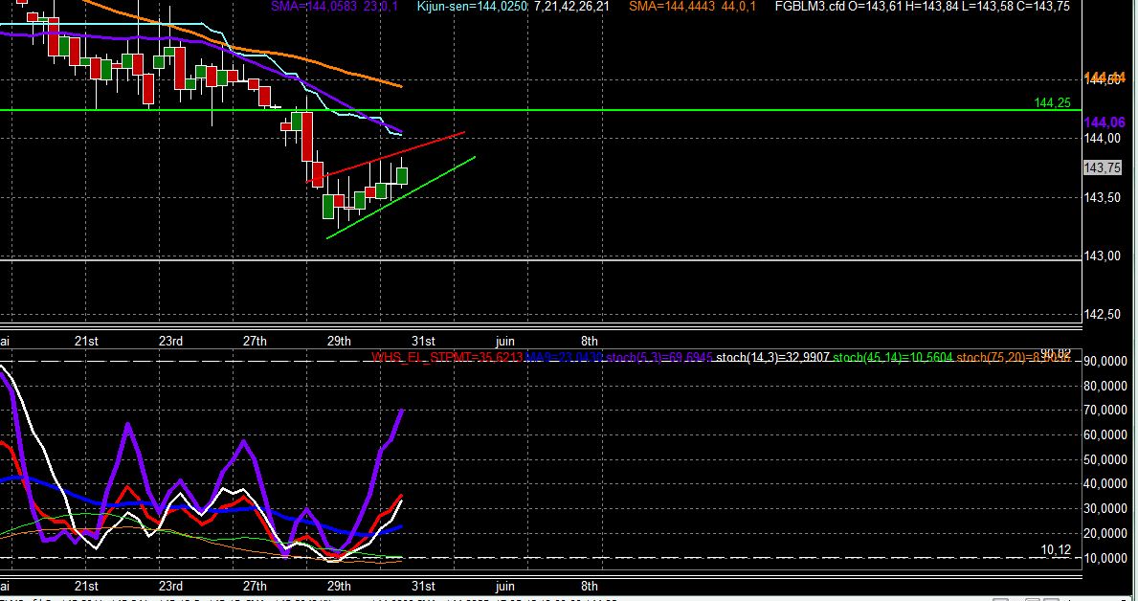1138x601 pixels.
Task: Click the last green candle
Action: (x=402, y=176)
